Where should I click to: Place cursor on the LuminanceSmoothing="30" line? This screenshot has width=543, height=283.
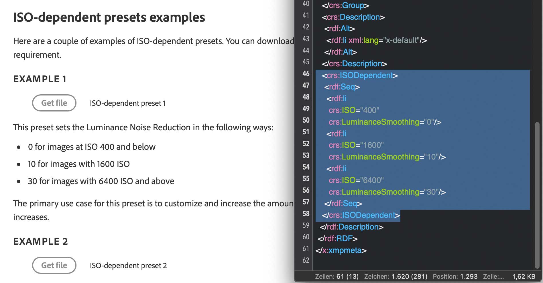[x=387, y=192]
